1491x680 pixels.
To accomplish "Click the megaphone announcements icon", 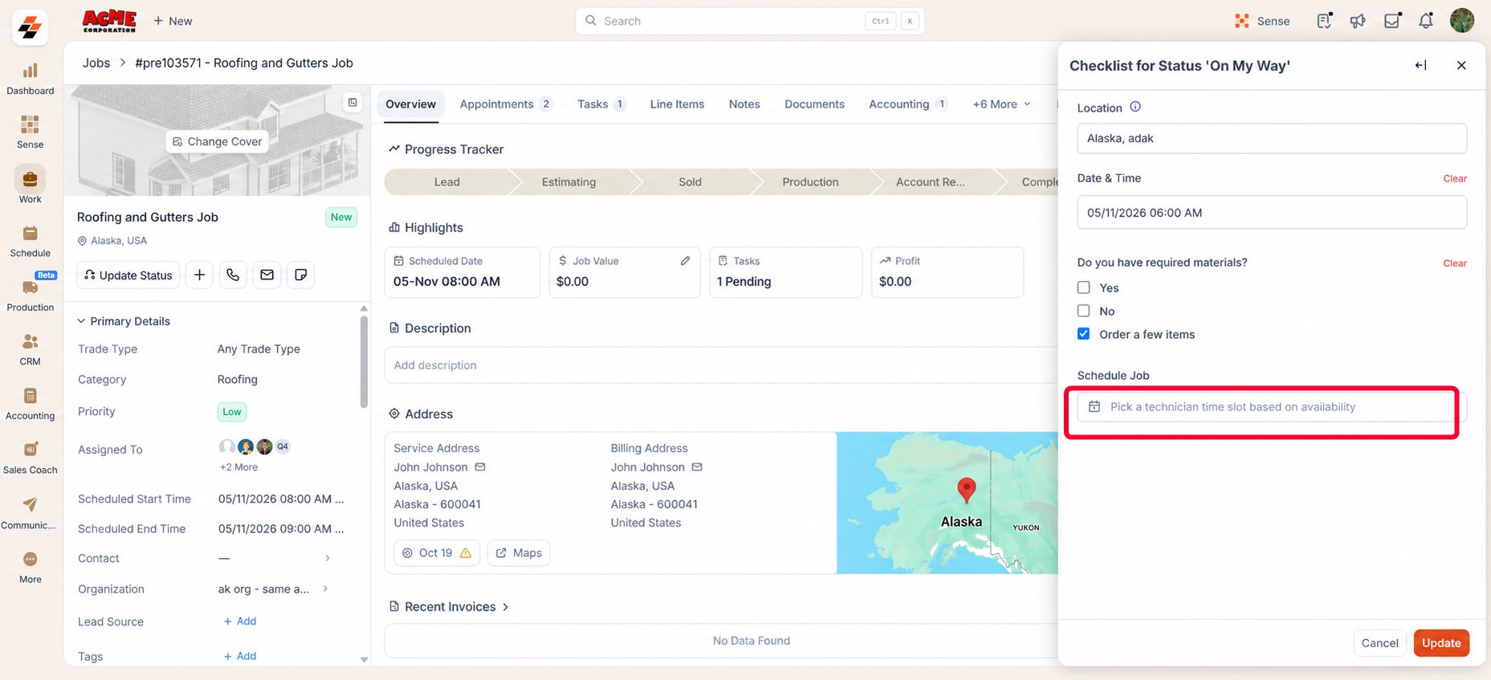I will coord(1358,21).
